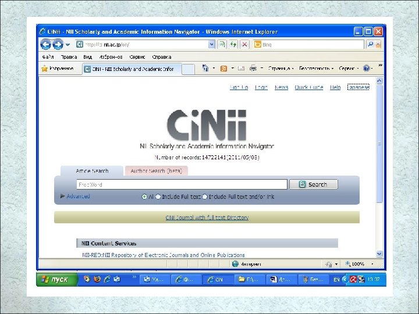The height and width of the screenshot is (314, 419).
Task: Click the red Stop loading icon
Action: (x=244, y=44)
